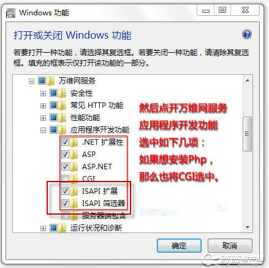Click the feature list scrollbar thumb
Viewport: 269px width, 268px height.
[x=248, y=134]
